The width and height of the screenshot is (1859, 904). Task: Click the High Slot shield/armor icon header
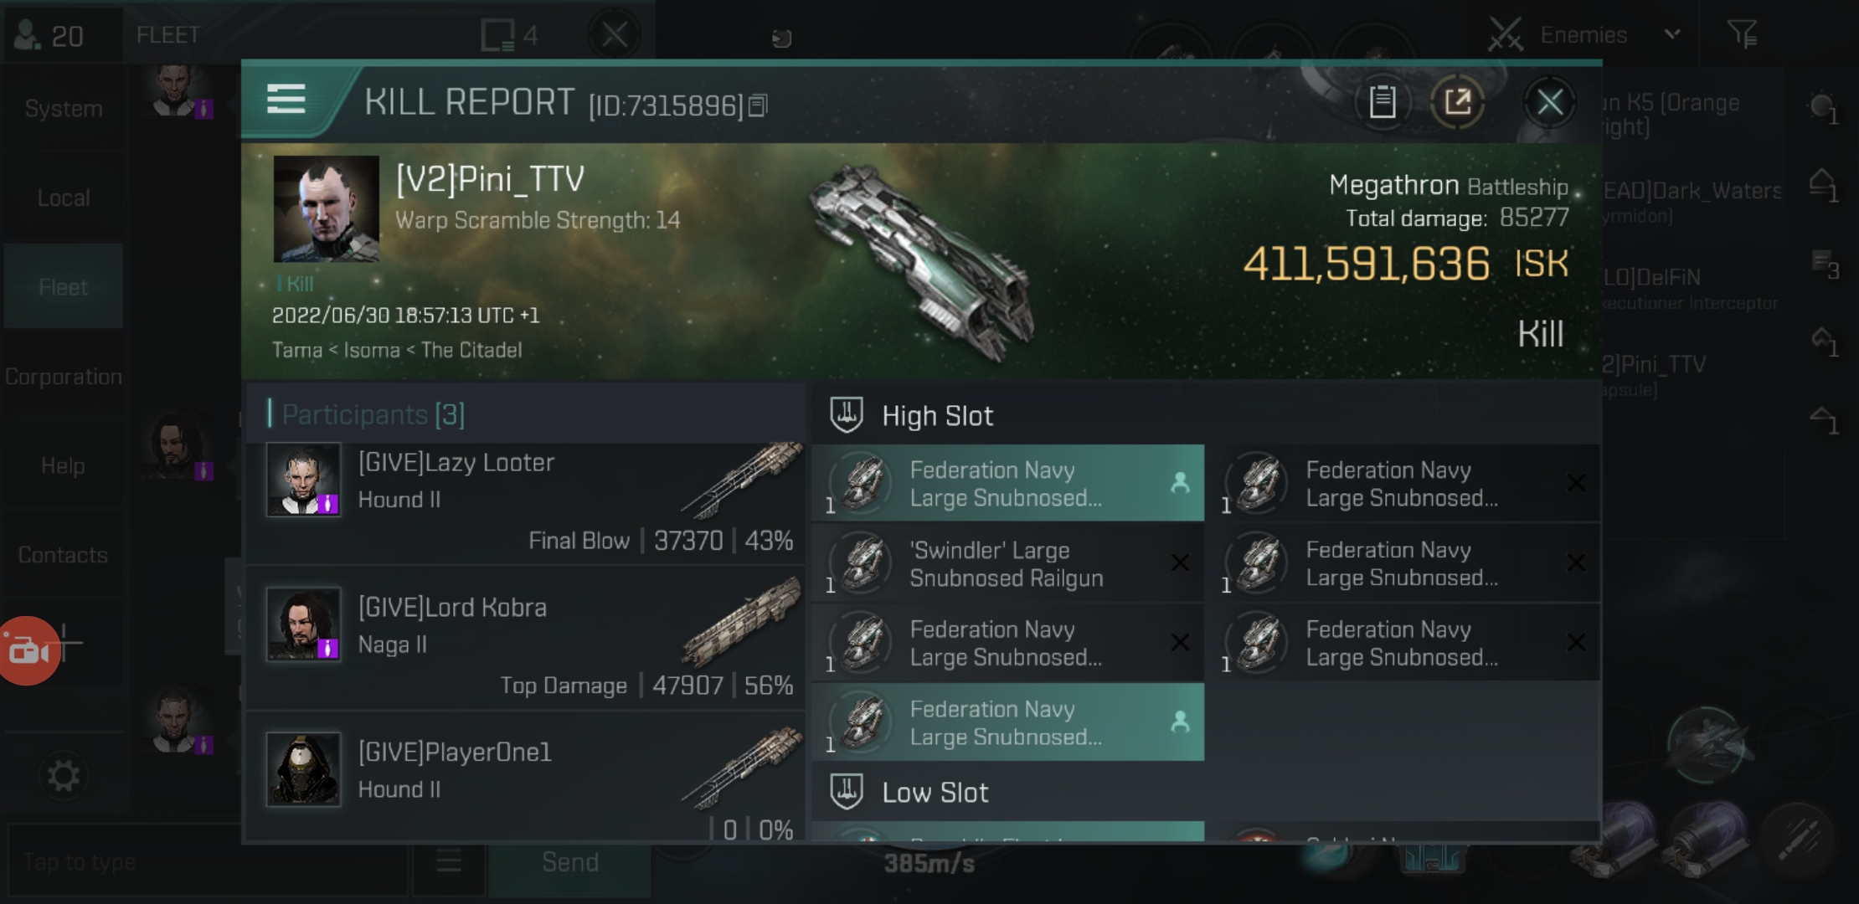click(849, 414)
